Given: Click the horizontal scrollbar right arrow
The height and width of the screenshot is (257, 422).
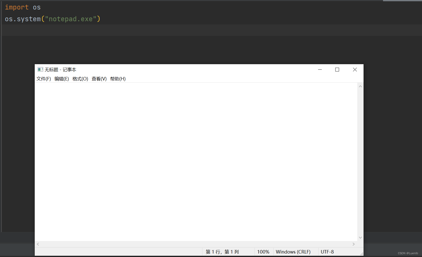Looking at the screenshot, I should coord(353,244).
